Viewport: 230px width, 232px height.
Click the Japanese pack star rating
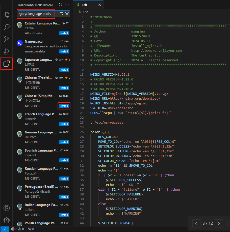tap(67, 60)
